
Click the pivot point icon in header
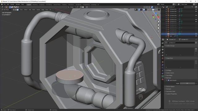coord(78,7)
